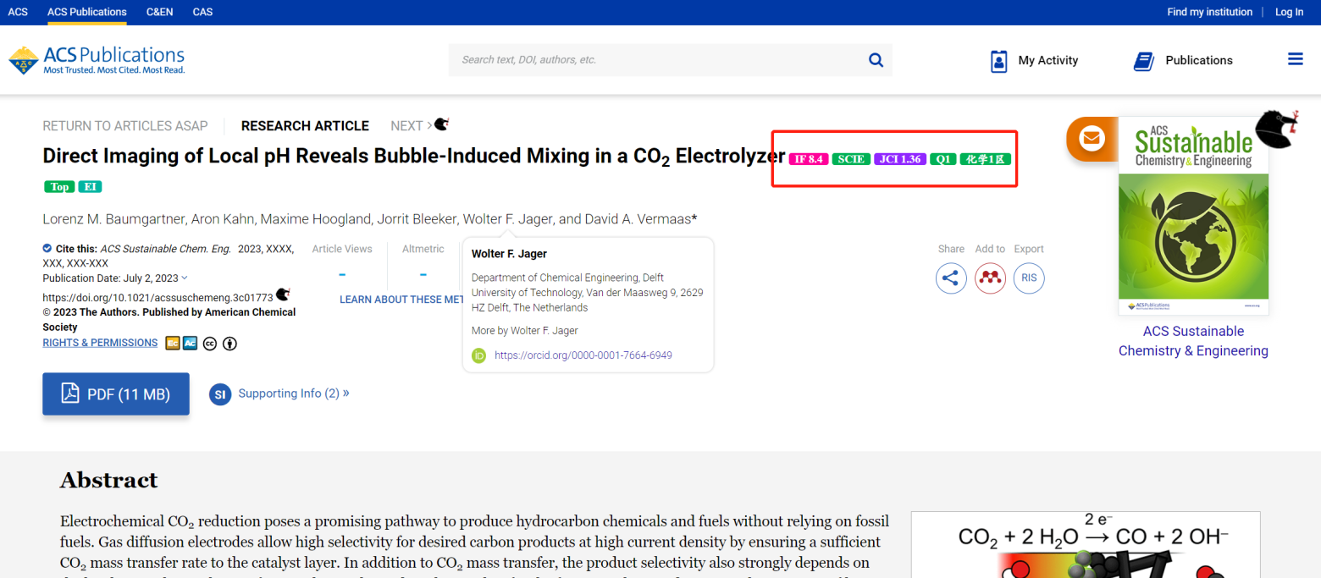Switch to the C&EN top tab
The width and height of the screenshot is (1321, 578).
159,12
